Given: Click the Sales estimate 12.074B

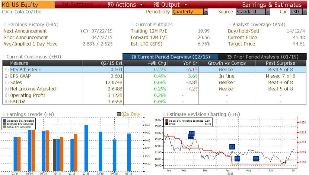Looking at the screenshot, I should point(114,83).
